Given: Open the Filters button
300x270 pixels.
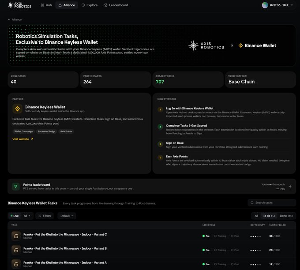Looking at the screenshot, I should pos(45,216).
